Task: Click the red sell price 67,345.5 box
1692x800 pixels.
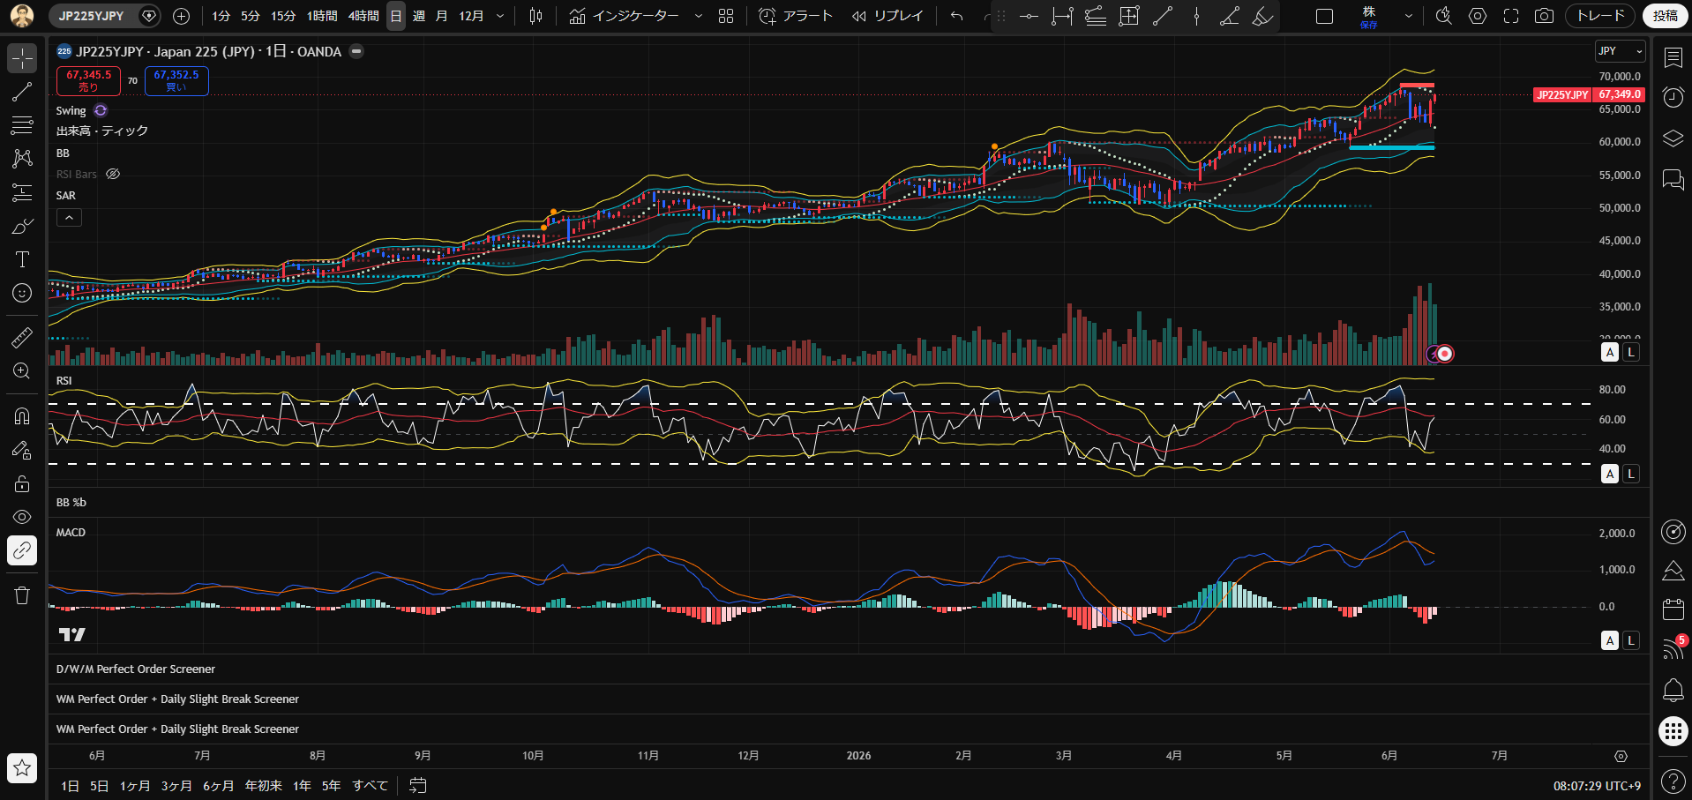Action: pos(88,81)
